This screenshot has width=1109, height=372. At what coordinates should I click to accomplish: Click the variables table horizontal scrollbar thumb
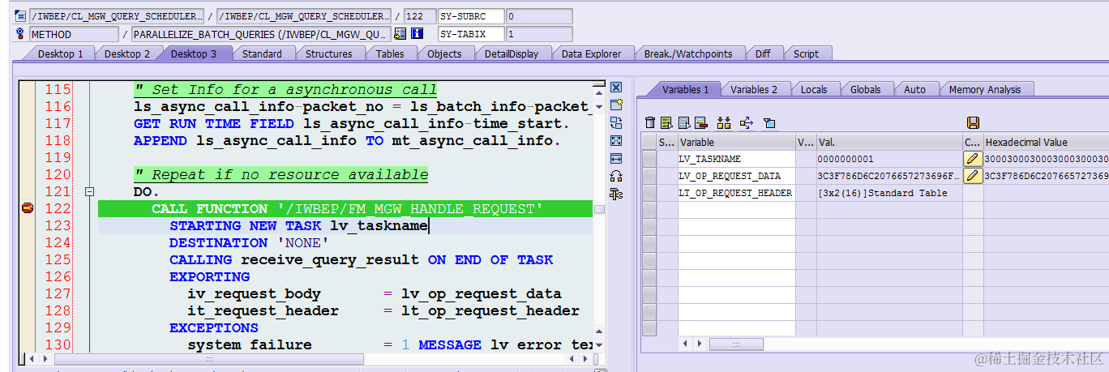(736, 344)
